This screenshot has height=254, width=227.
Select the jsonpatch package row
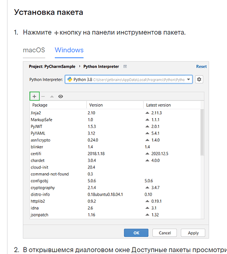coord(115,215)
